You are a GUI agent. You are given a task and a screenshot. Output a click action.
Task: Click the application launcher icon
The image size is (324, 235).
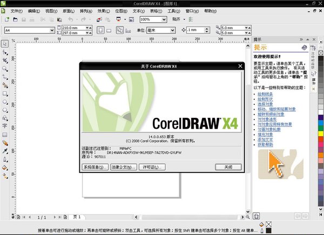119,19
